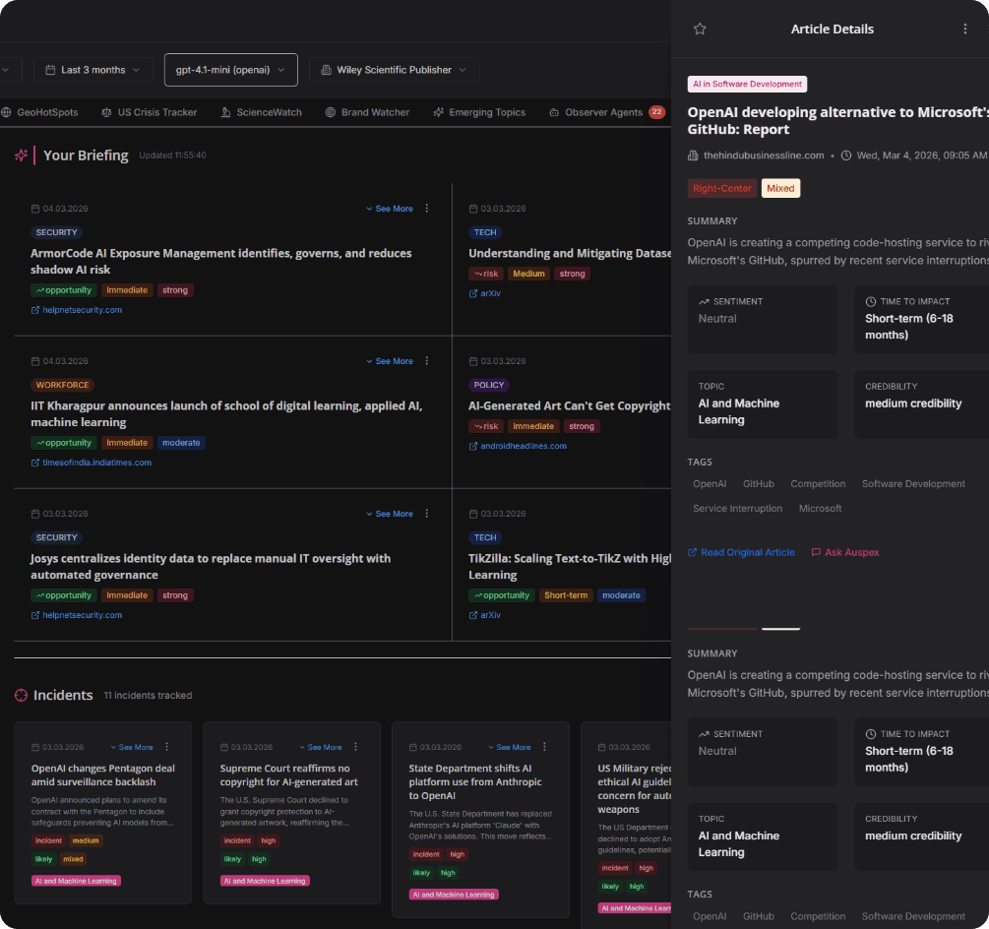Click the Software Development tag in upper TAGS list
Screen dimensions: 989x929
(913, 484)
